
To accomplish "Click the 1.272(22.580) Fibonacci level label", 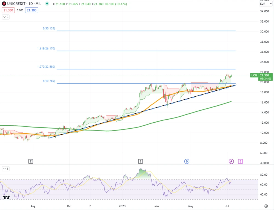I will click(x=46, y=67).
